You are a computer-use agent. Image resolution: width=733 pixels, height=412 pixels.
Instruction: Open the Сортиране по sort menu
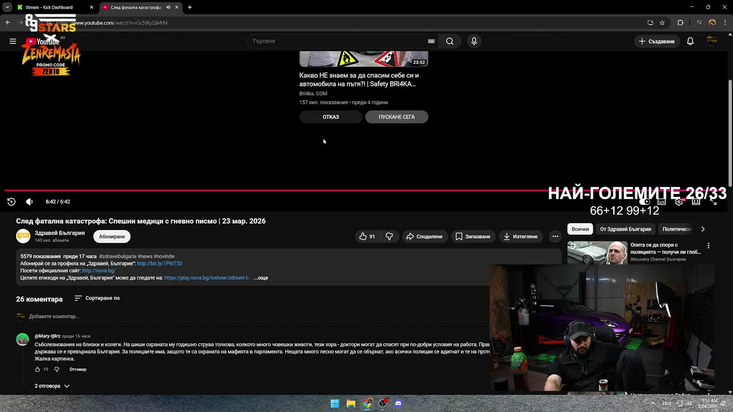[97, 298]
